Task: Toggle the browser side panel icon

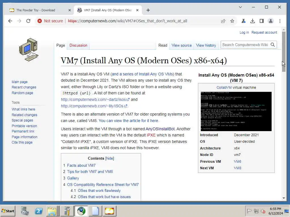Action: pos(261,21)
